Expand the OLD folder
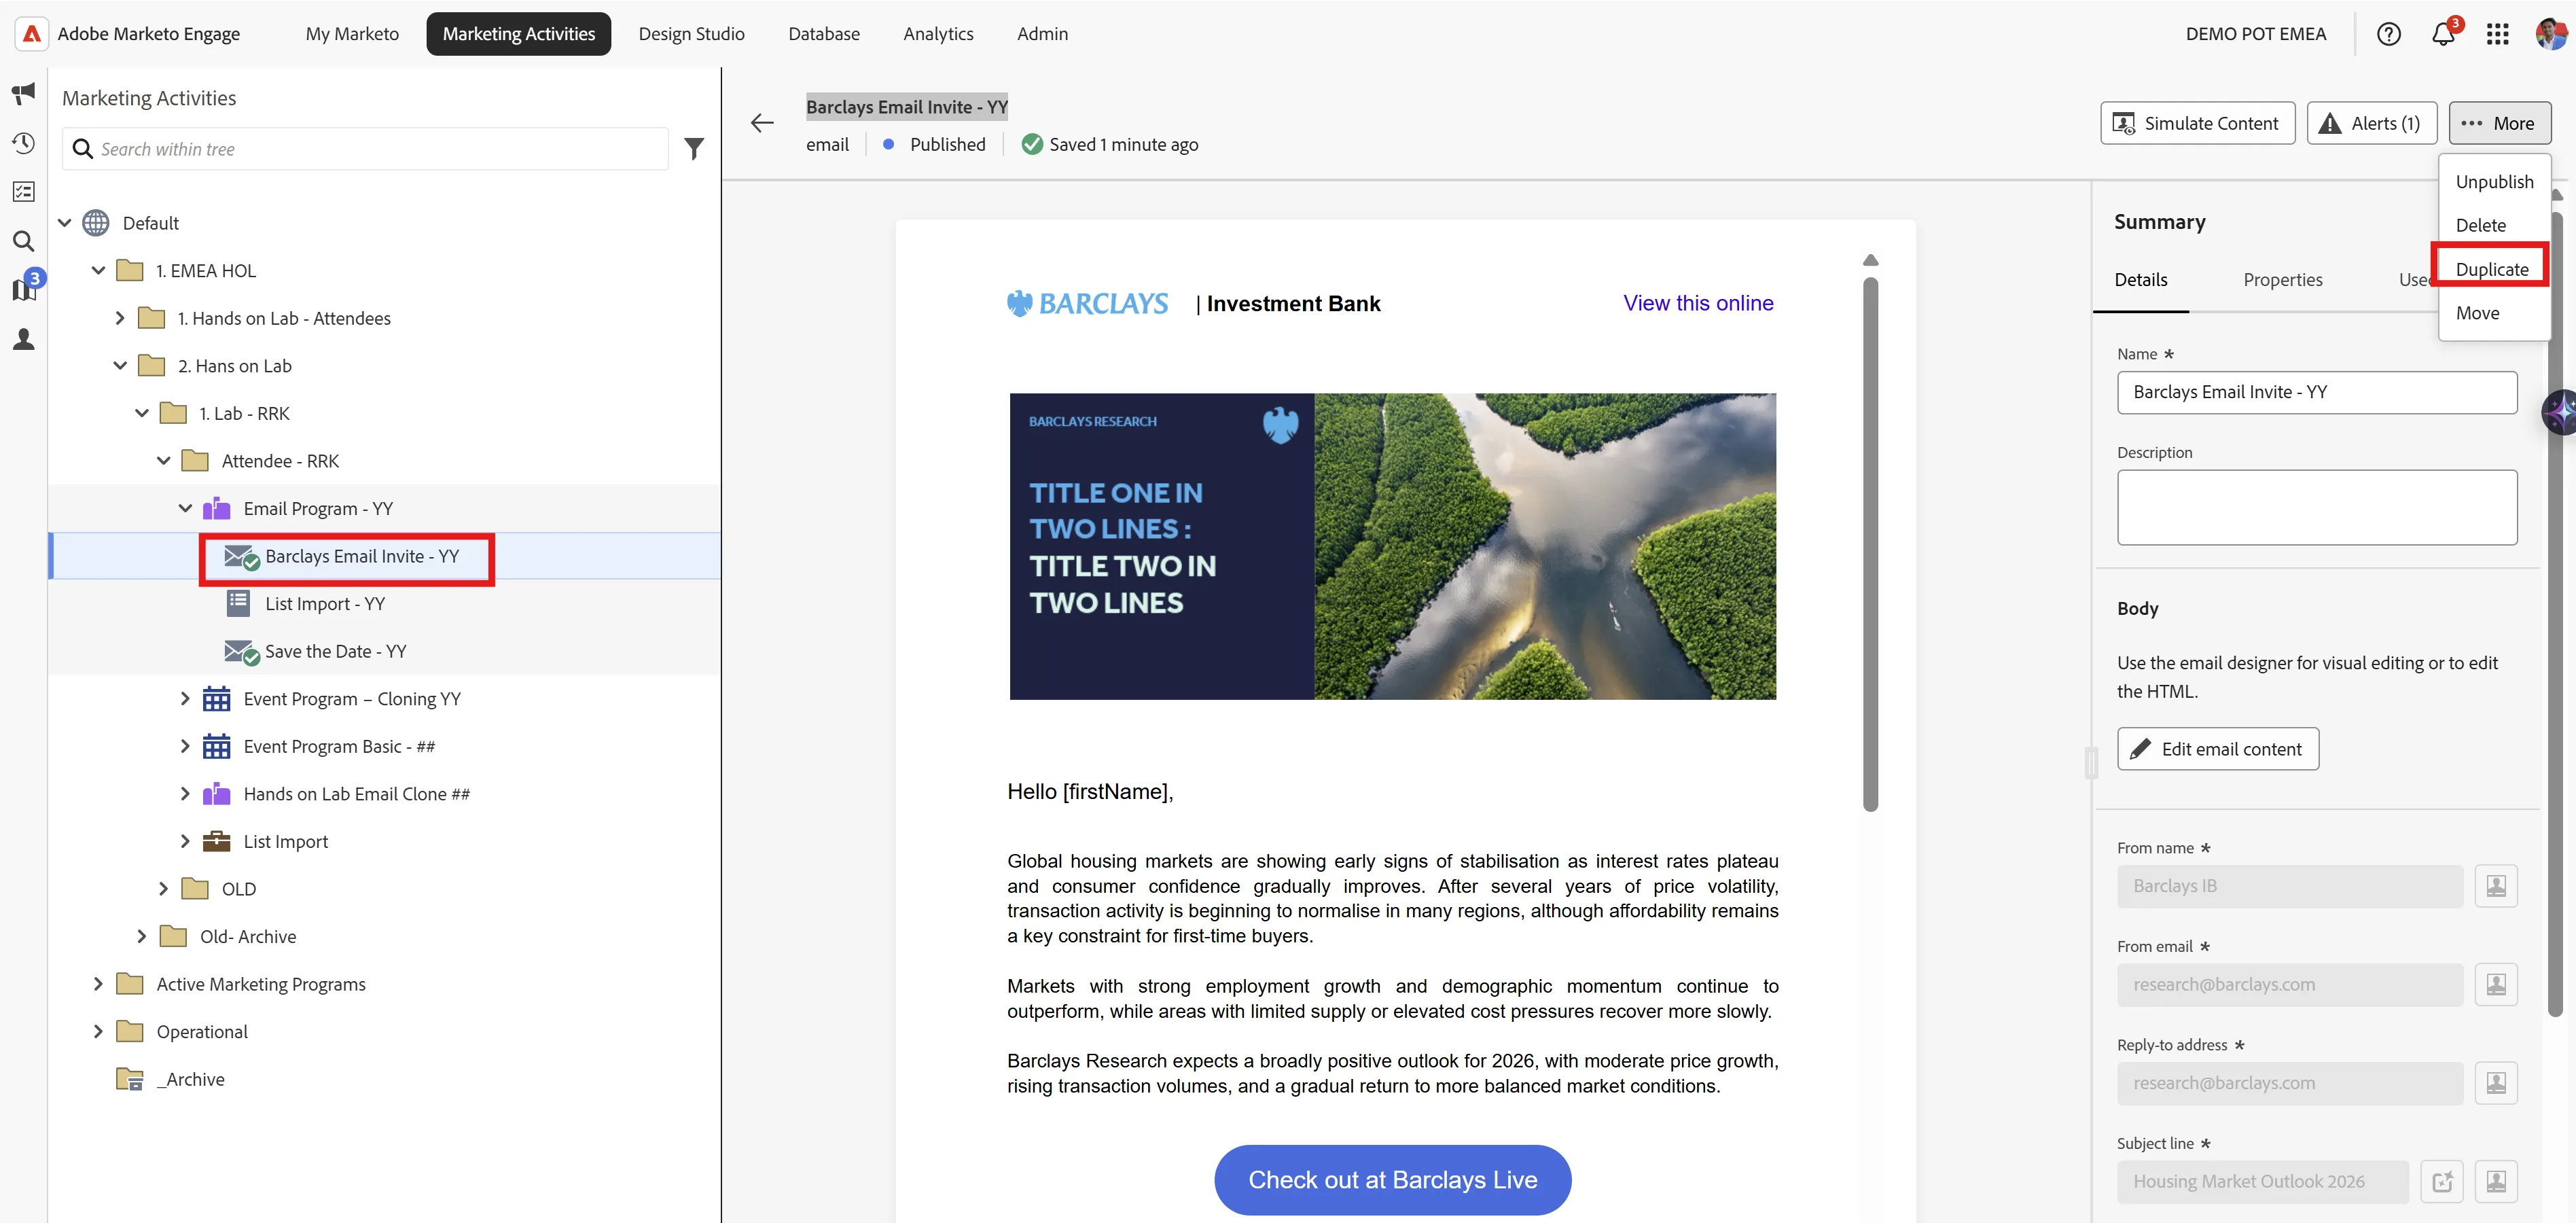2576x1223 pixels. (x=164, y=889)
